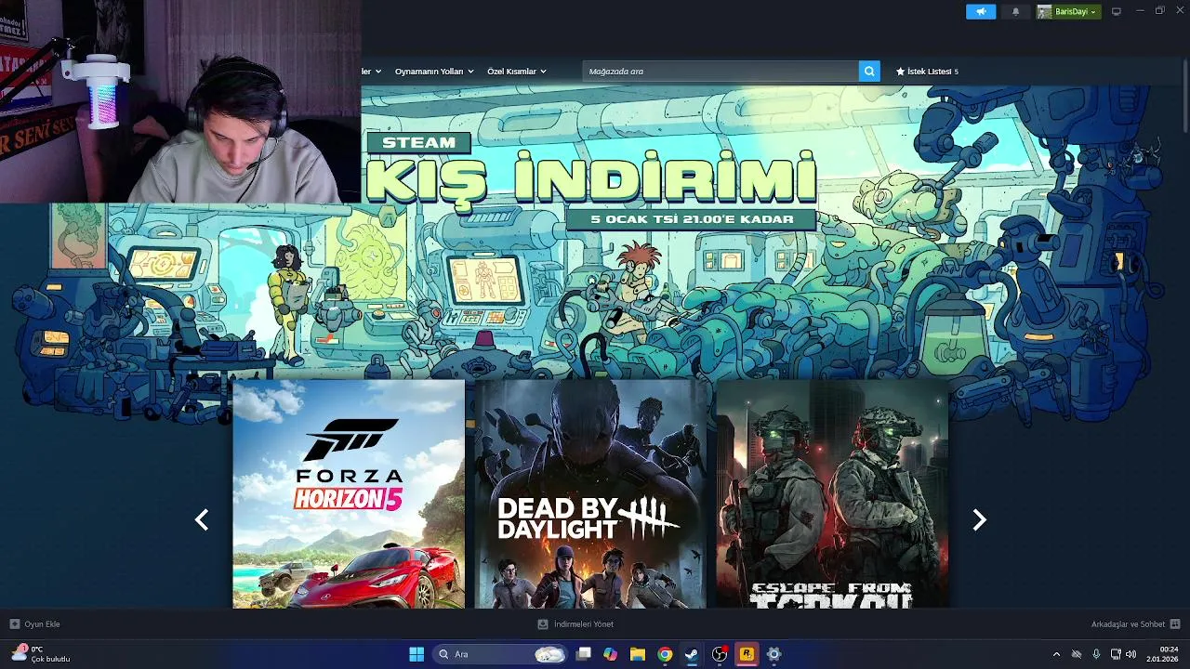The width and height of the screenshot is (1190, 669).
Task: Open İstek Listesi wishlist link
Action: (927, 72)
